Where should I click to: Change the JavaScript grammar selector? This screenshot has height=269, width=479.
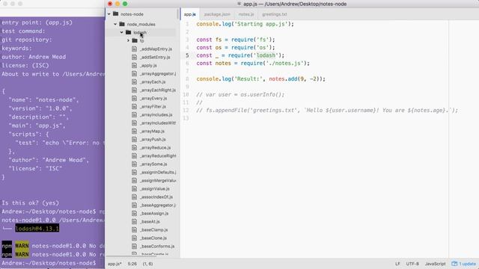436,264
